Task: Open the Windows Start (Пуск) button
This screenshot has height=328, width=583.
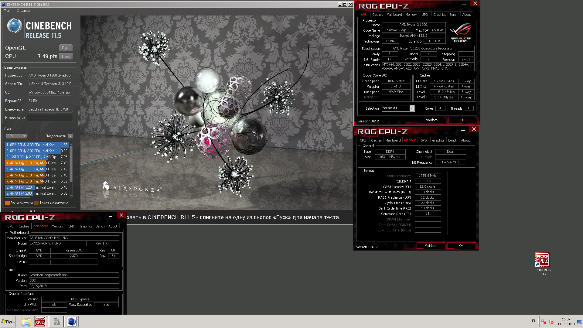Action: tap(8, 322)
